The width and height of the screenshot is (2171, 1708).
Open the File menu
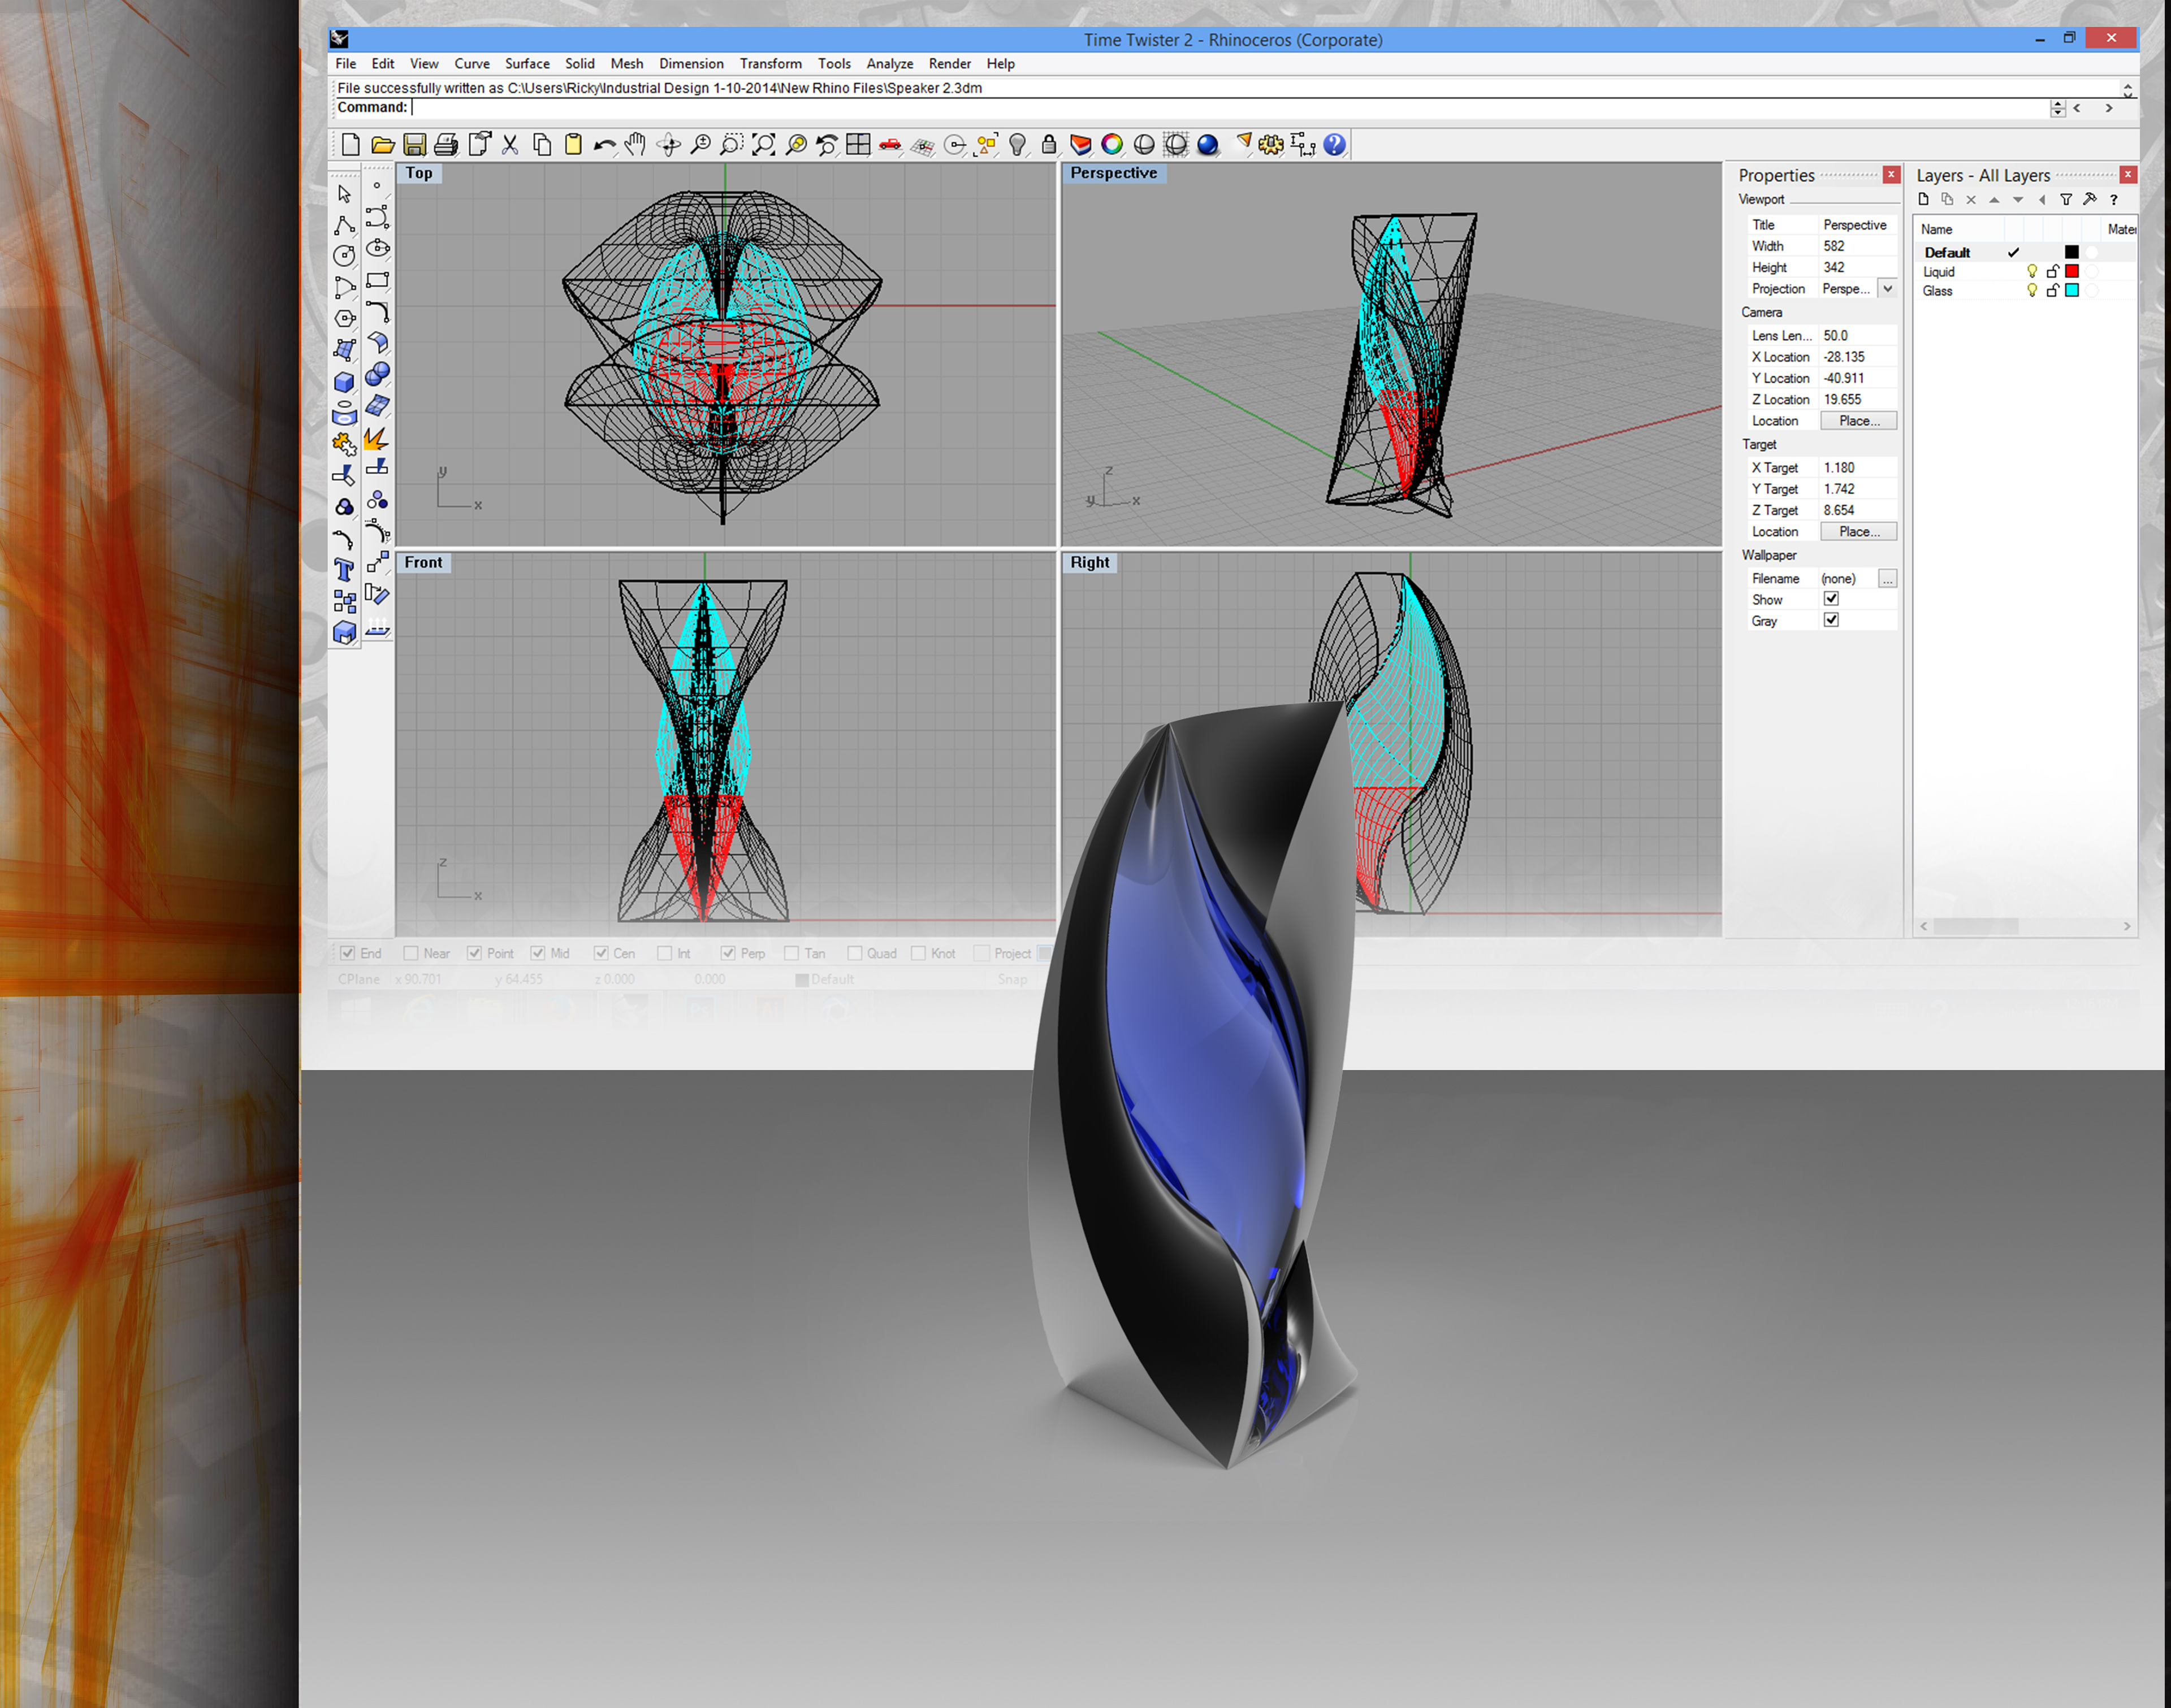coord(345,63)
